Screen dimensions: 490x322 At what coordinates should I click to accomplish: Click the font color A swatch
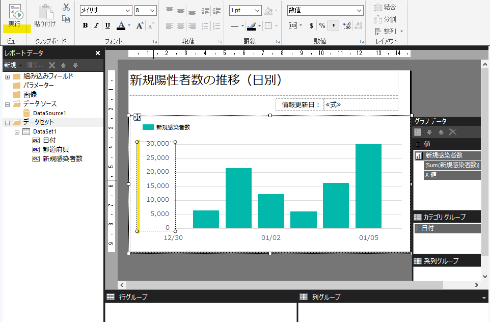tap(121, 25)
